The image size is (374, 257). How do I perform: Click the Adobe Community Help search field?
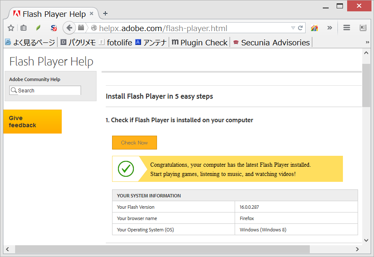point(45,90)
